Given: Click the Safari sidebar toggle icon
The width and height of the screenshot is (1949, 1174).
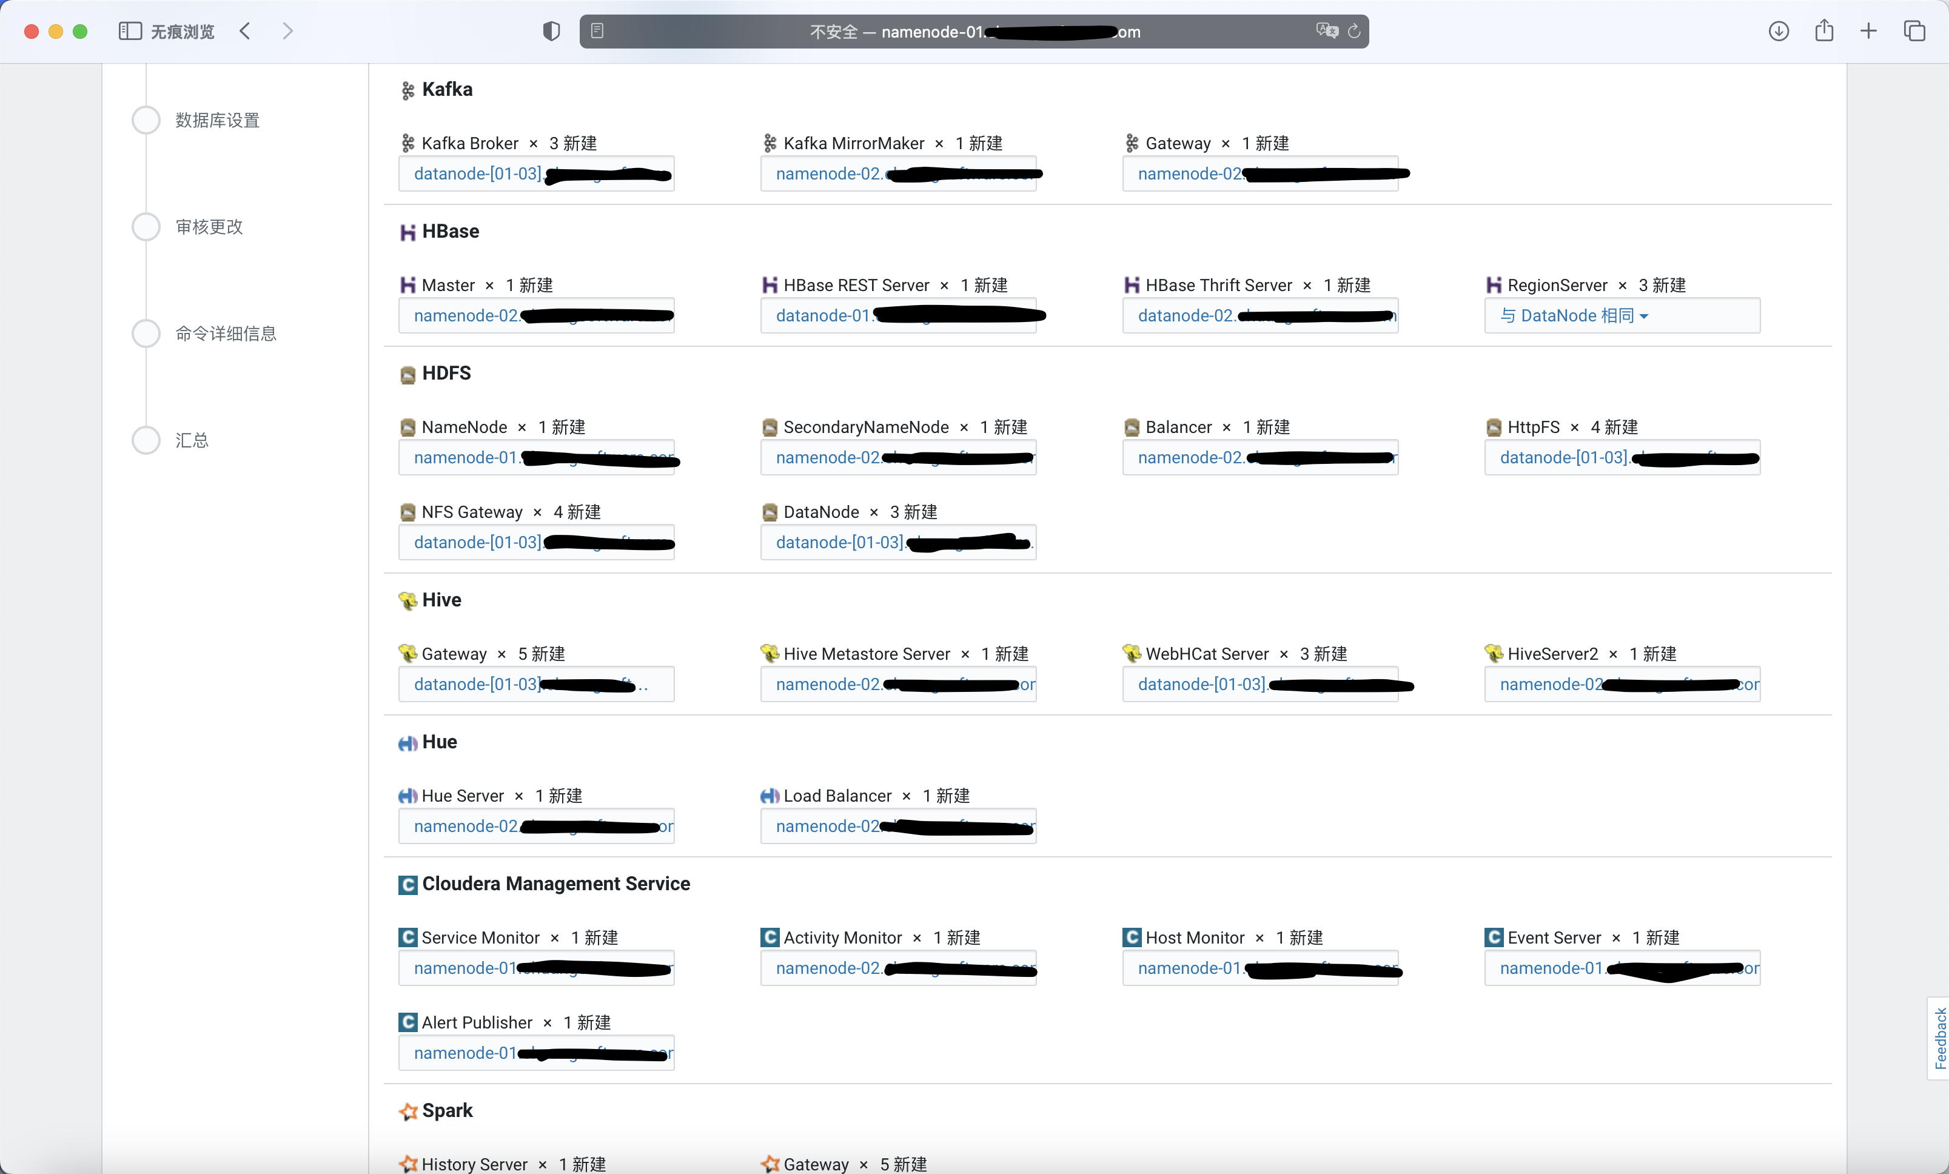Looking at the screenshot, I should [130, 31].
